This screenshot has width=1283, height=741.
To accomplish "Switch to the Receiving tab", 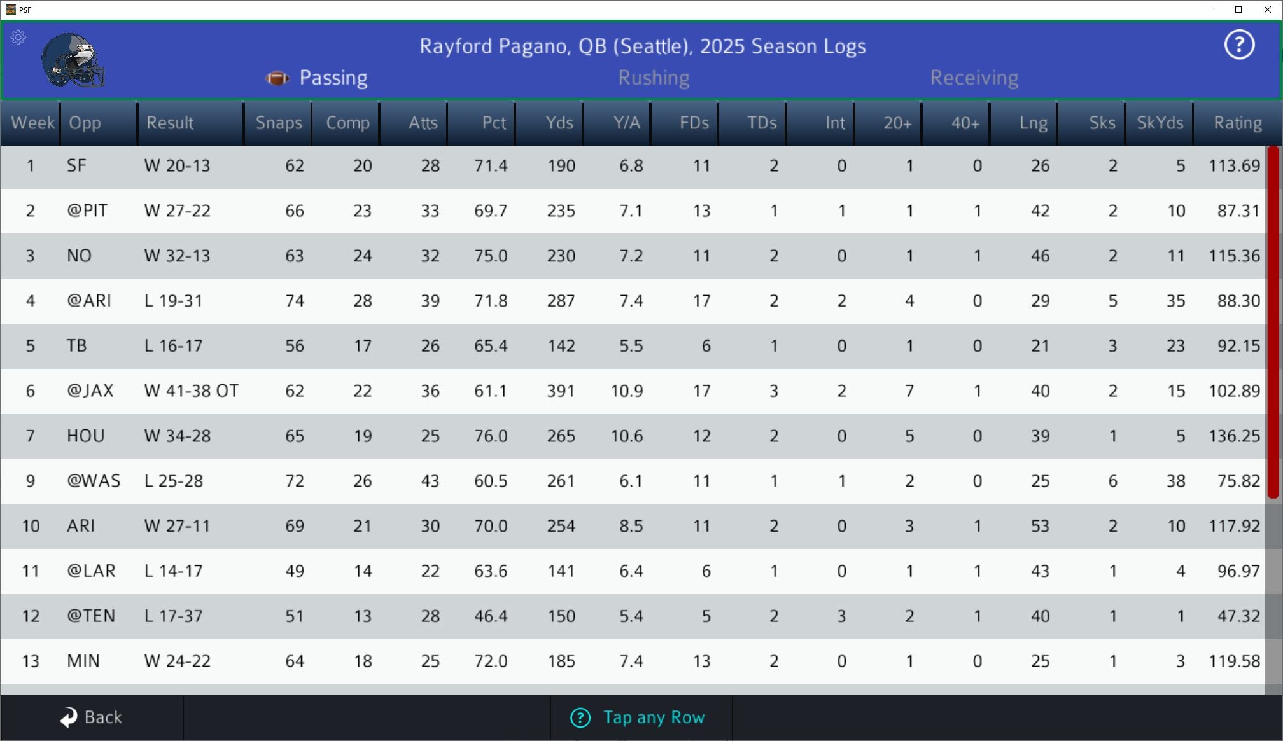I will (x=974, y=78).
